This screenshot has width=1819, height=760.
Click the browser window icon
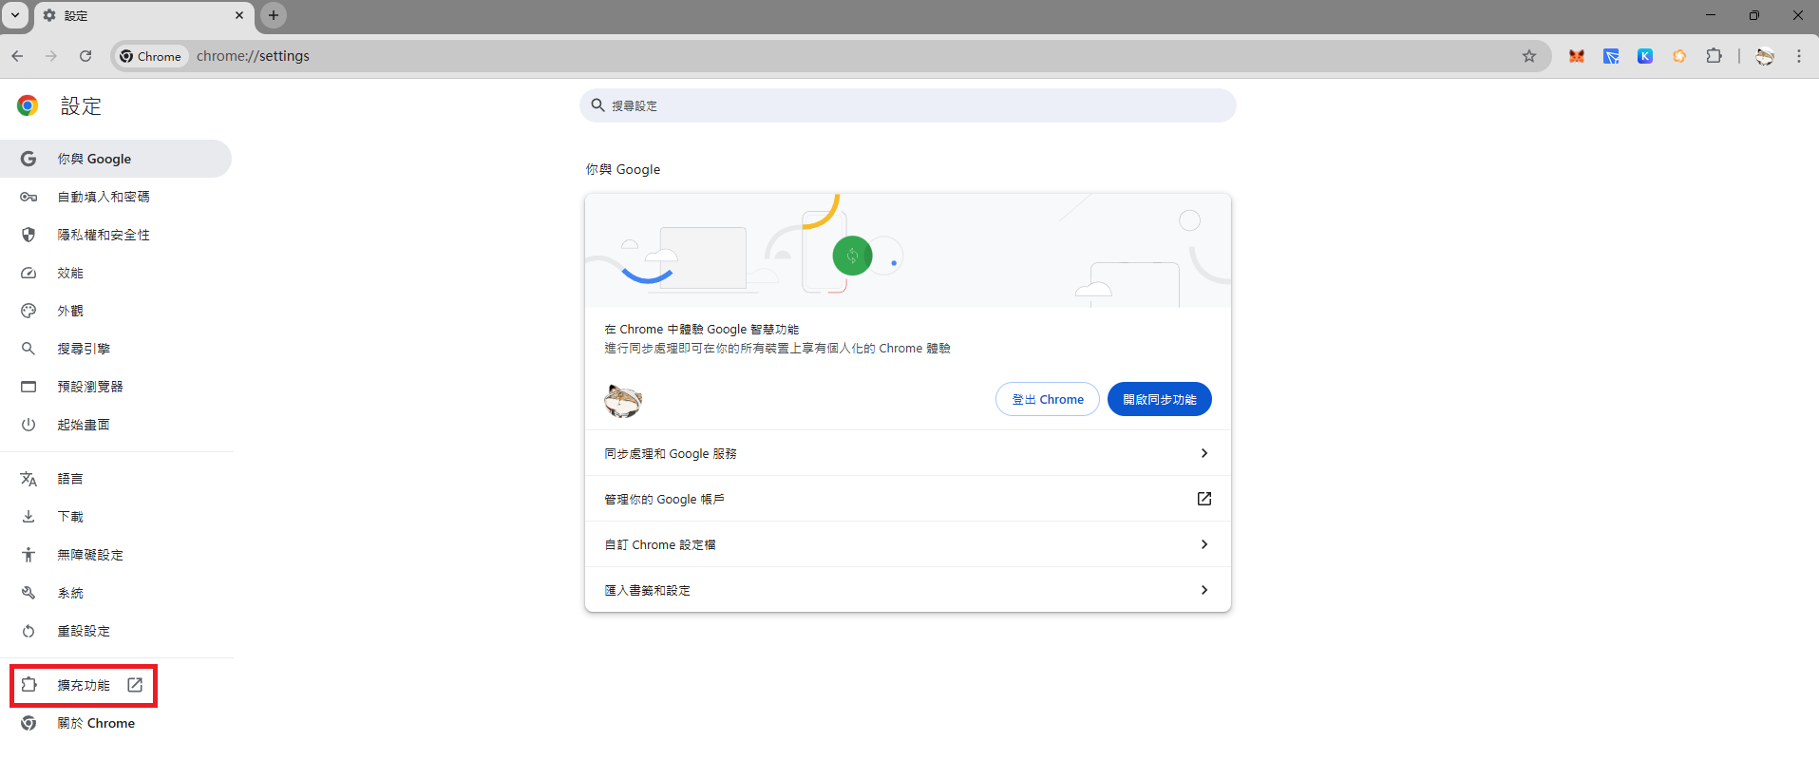(28, 387)
